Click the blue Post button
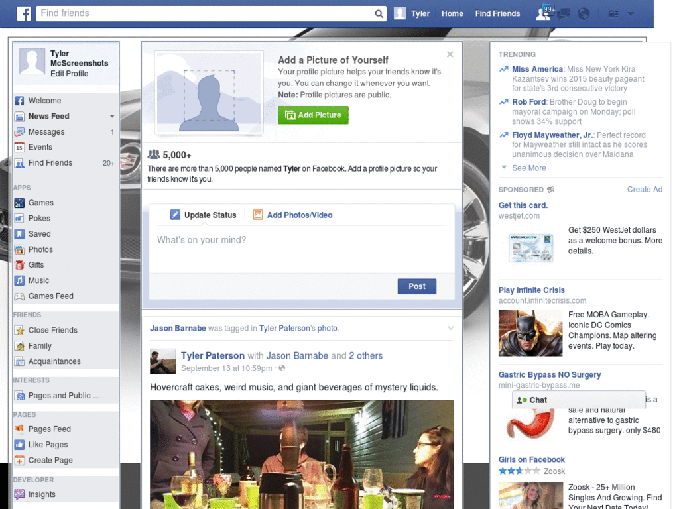 (416, 286)
